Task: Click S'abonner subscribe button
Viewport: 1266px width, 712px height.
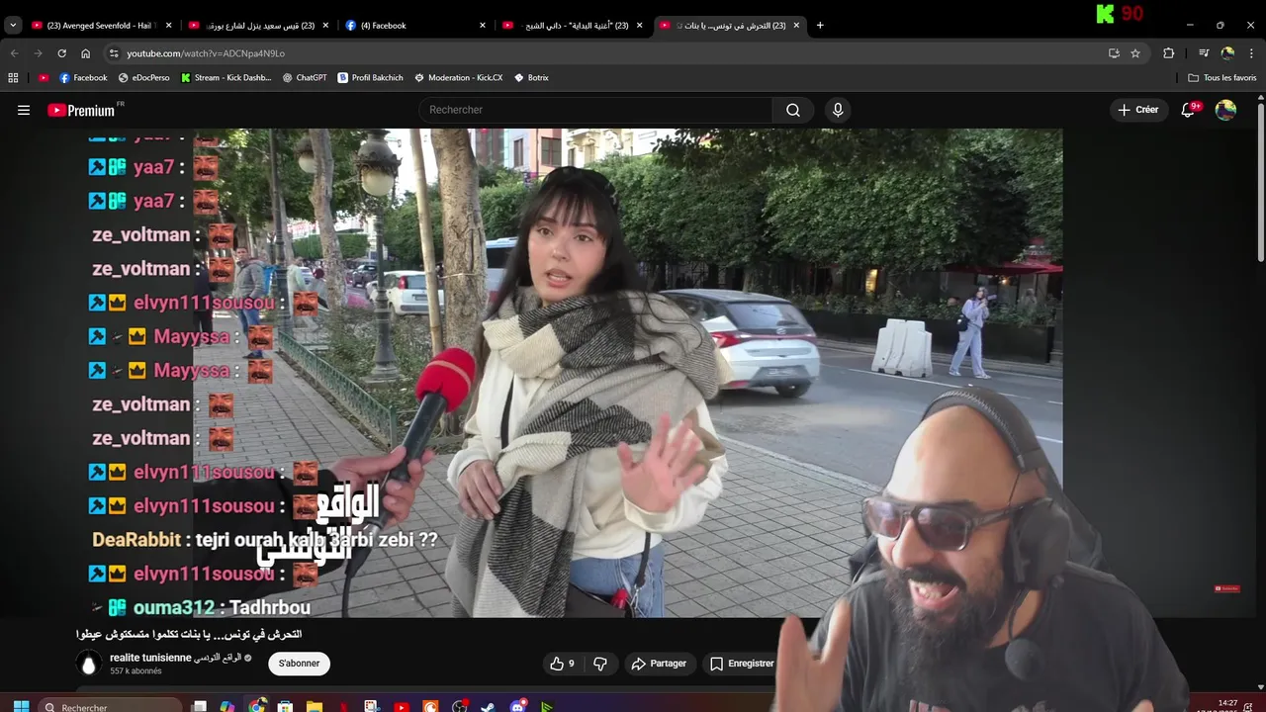Action: [299, 664]
